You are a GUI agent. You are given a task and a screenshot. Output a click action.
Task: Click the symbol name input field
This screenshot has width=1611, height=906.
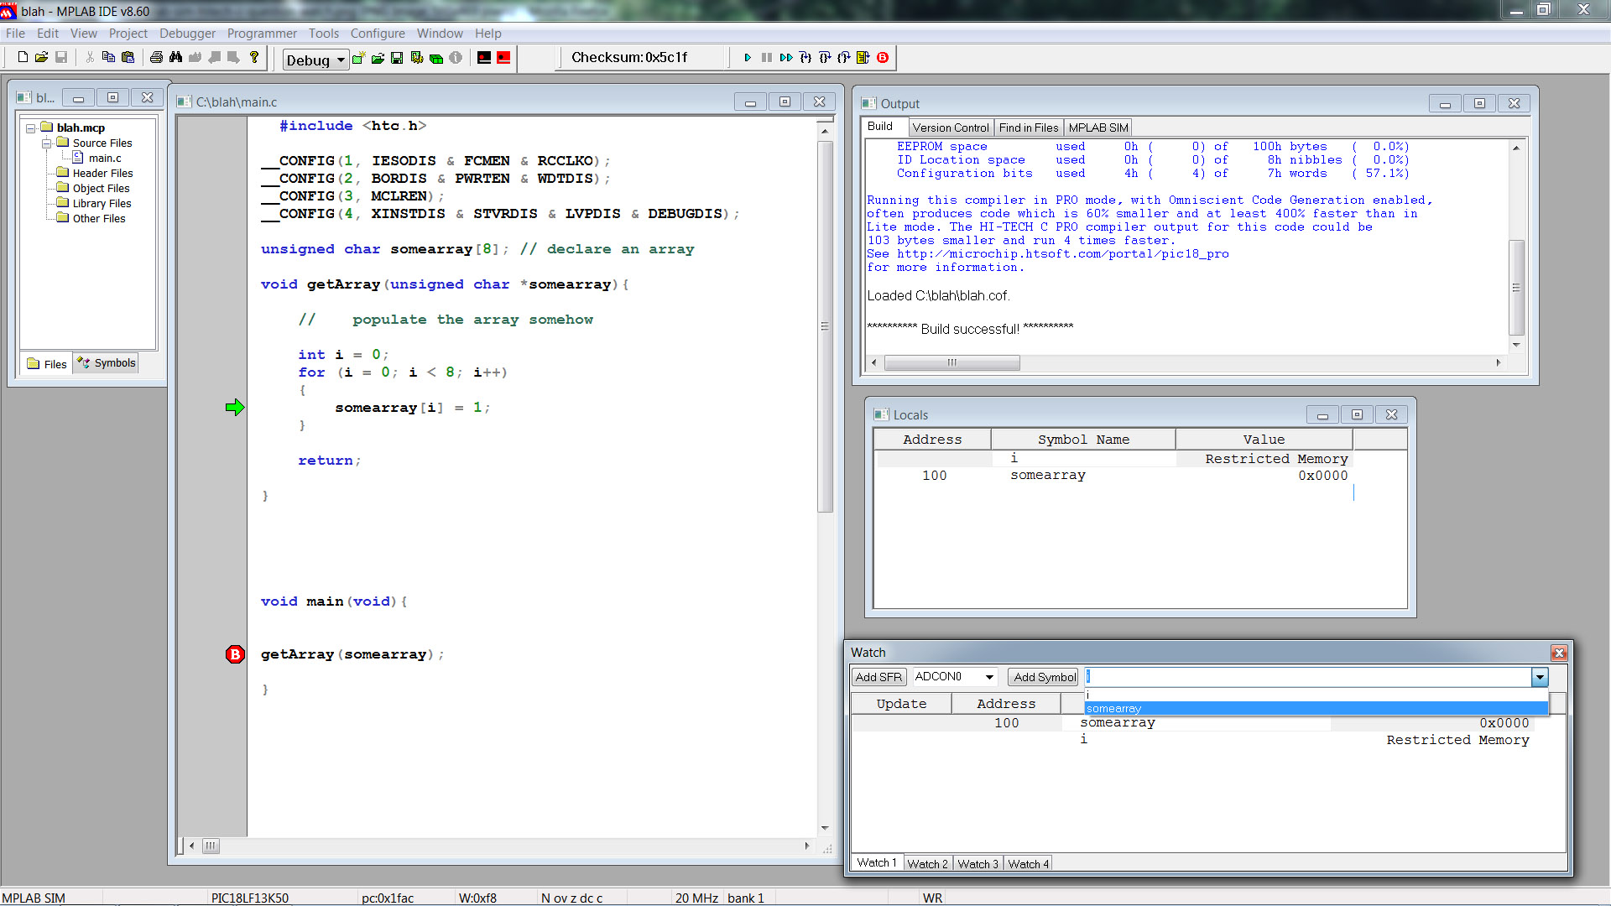coord(1308,677)
